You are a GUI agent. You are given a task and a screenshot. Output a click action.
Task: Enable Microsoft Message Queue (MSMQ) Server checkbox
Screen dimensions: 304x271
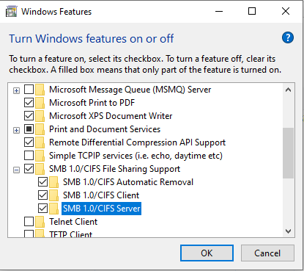coord(29,90)
